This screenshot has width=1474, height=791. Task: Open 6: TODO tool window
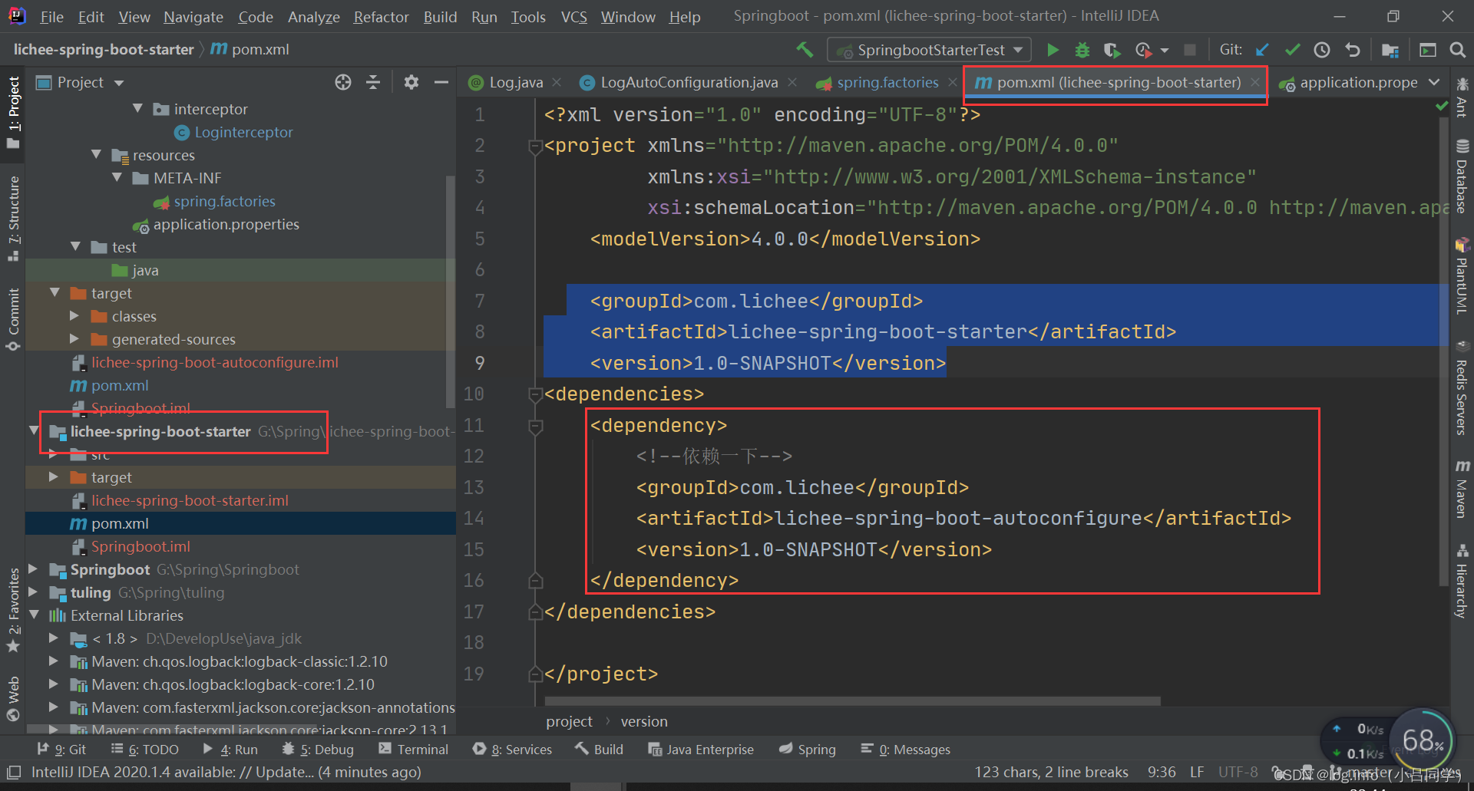(x=144, y=750)
